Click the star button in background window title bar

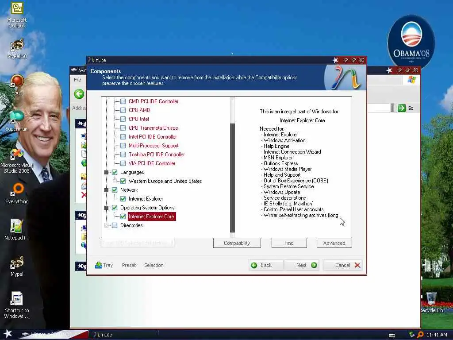pyautogui.click(x=389, y=70)
